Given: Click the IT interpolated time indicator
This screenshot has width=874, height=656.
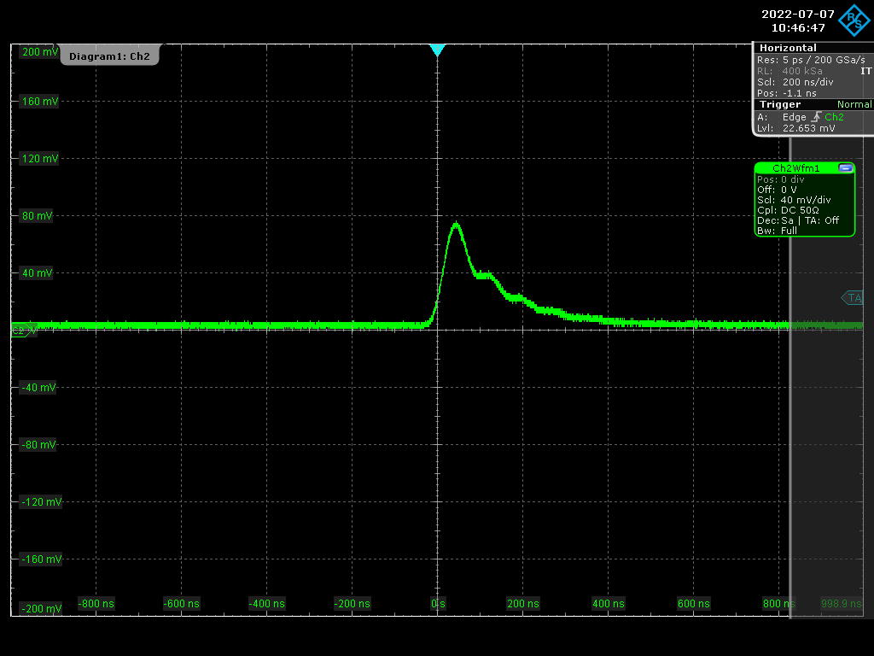Looking at the screenshot, I should (x=865, y=72).
